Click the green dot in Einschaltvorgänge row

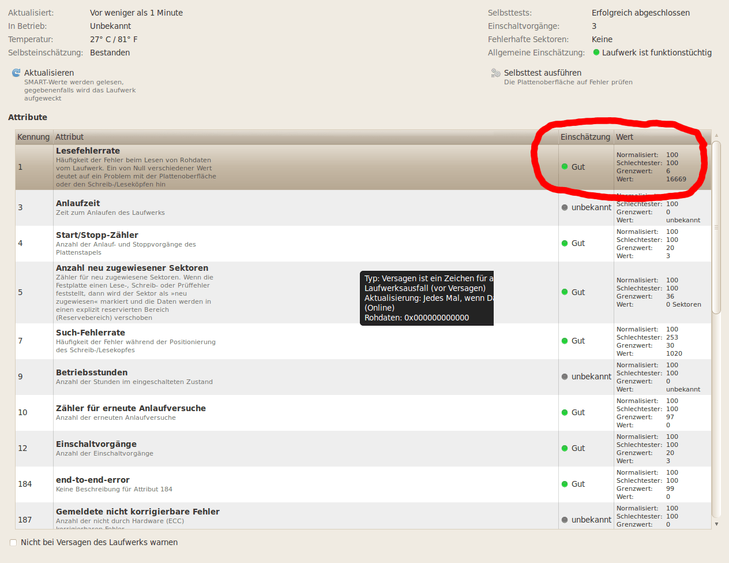point(565,448)
